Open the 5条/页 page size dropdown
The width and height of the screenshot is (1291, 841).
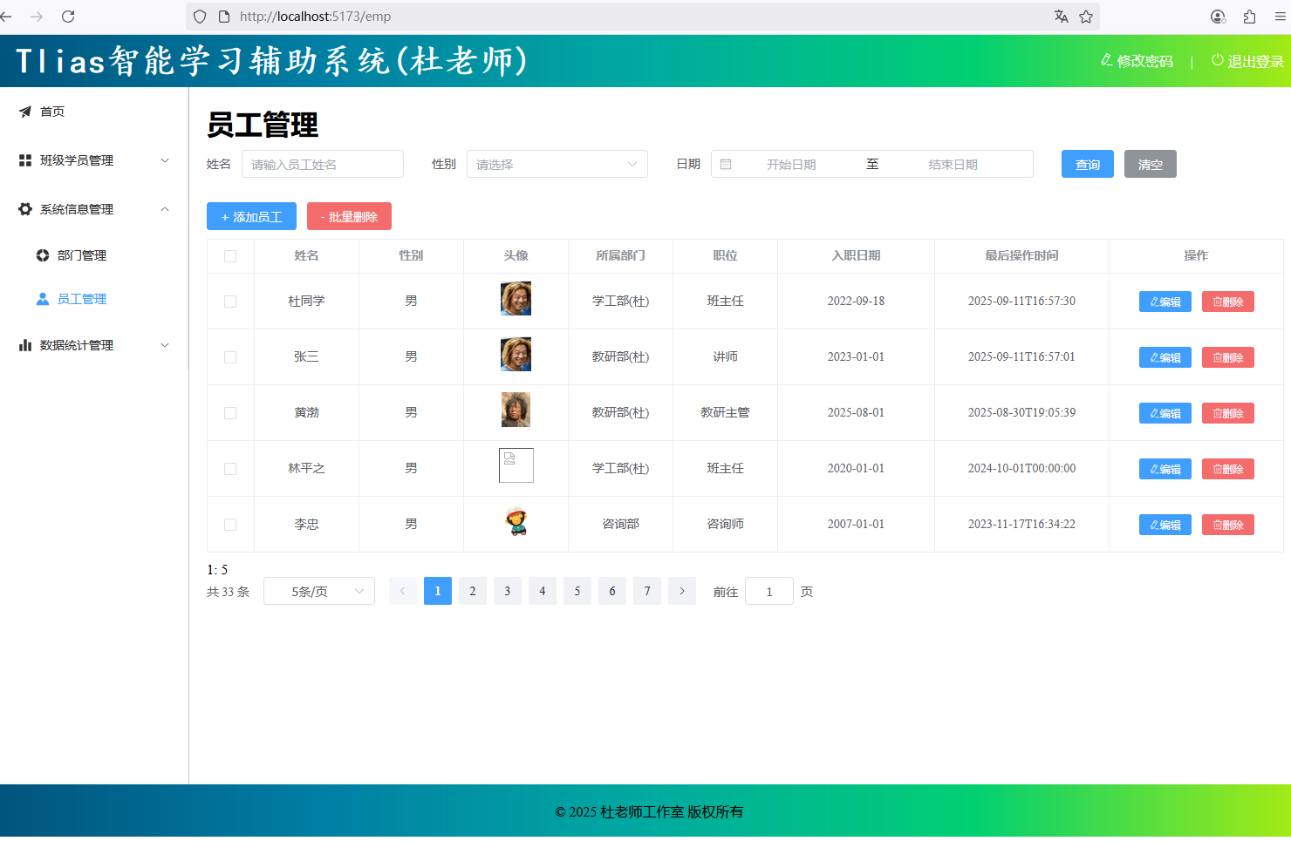point(319,591)
